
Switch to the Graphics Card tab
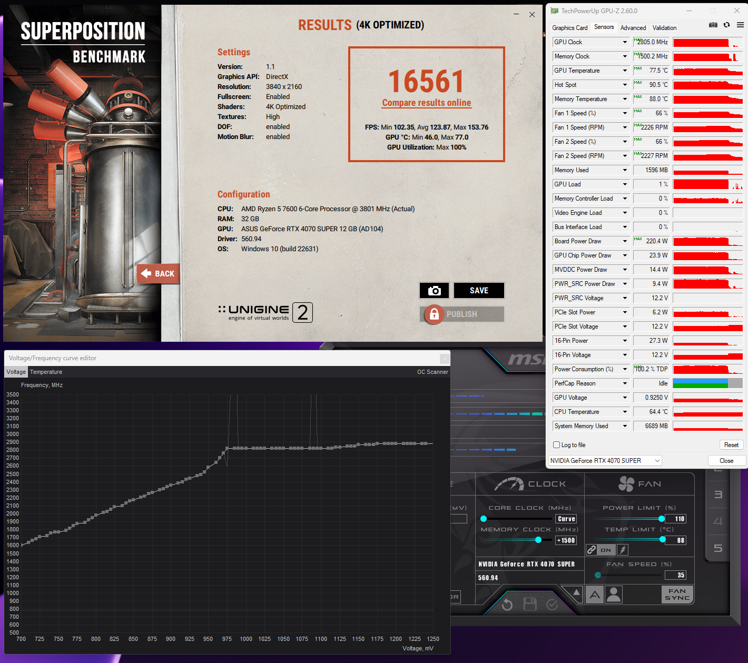pos(569,28)
